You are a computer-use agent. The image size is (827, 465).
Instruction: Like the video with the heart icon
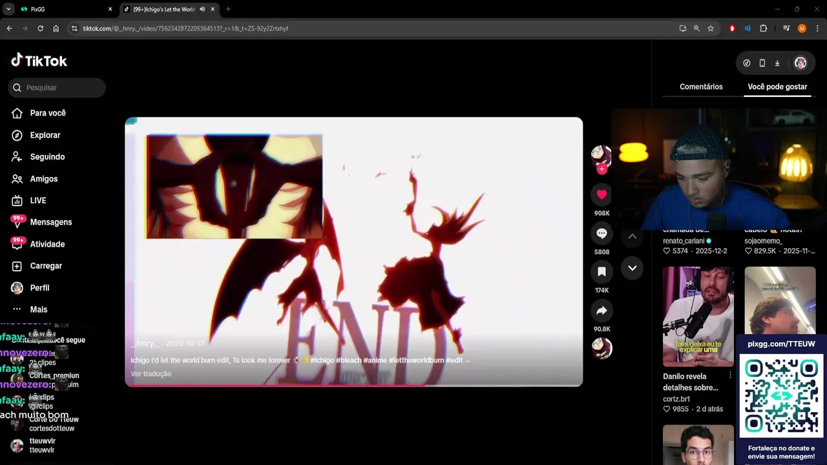click(602, 194)
